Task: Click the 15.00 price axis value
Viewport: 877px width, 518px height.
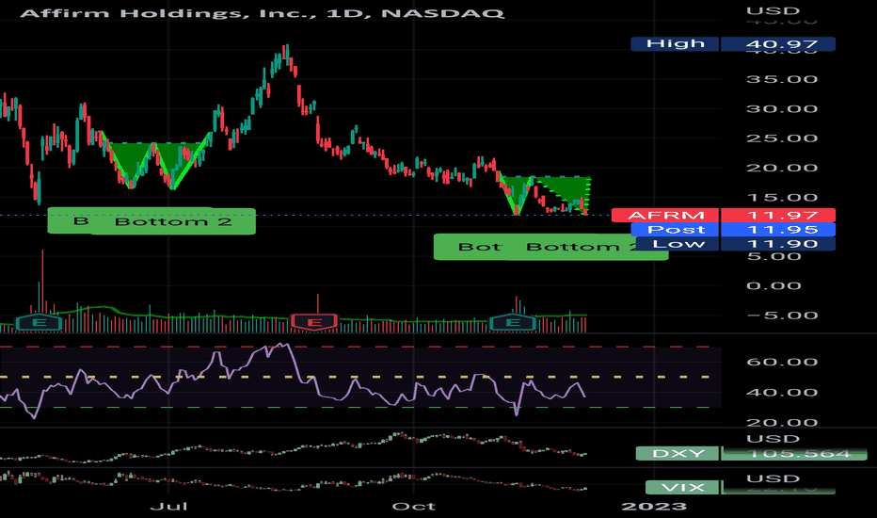Action: coord(781,197)
